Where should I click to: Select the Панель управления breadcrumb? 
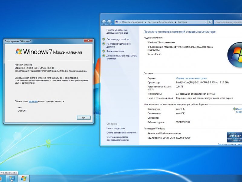[132, 22]
